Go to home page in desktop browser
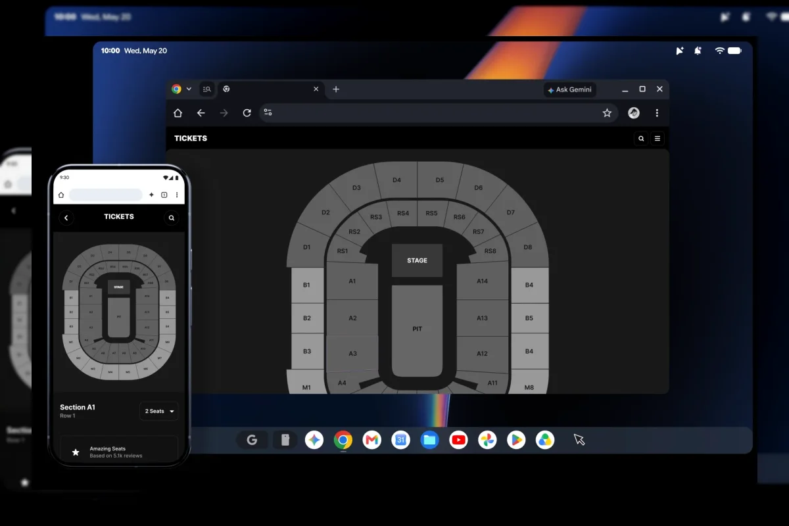789x526 pixels. (178, 113)
